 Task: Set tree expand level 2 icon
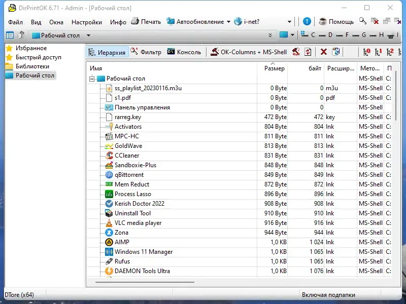[x=390, y=52]
